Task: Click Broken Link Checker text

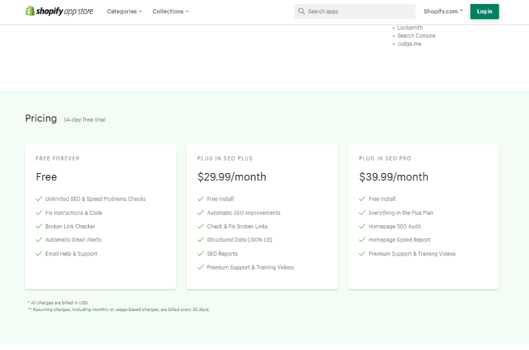Action: [x=70, y=227]
